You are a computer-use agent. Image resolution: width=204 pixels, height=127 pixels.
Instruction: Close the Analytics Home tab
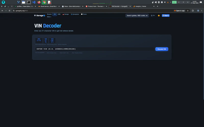(154, 6)
